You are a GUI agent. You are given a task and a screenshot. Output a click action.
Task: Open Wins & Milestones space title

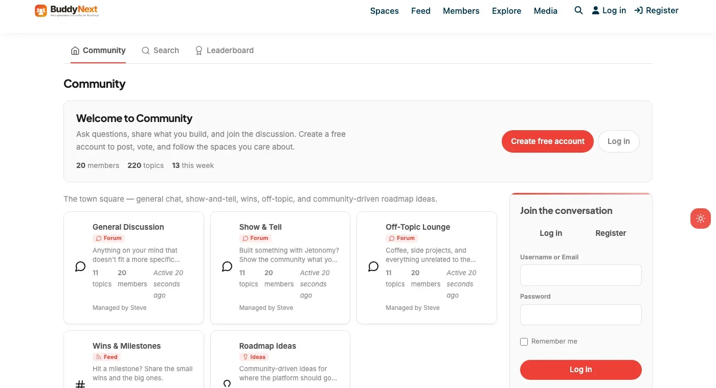[127, 346]
